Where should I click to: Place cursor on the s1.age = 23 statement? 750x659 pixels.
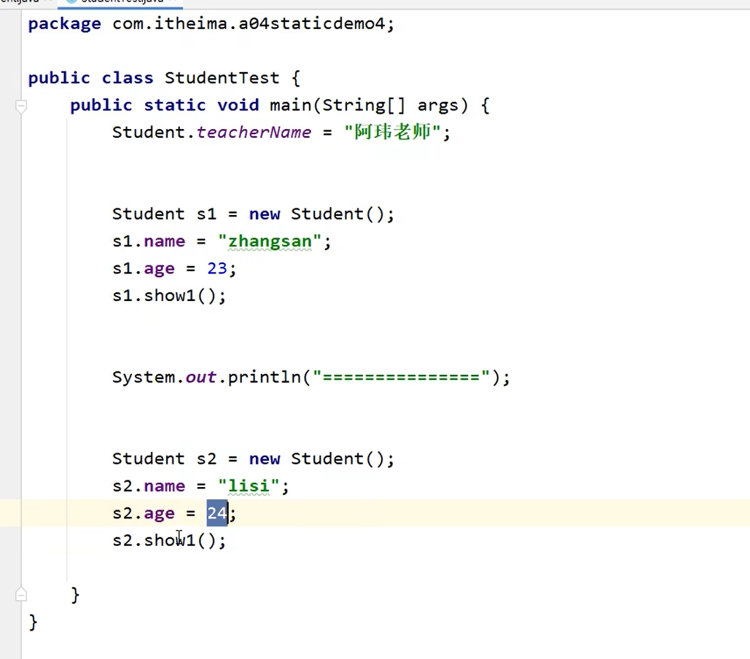click(173, 268)
